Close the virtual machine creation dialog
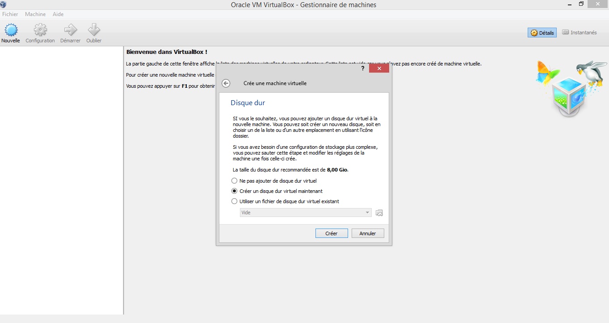 tap(379, 68)
